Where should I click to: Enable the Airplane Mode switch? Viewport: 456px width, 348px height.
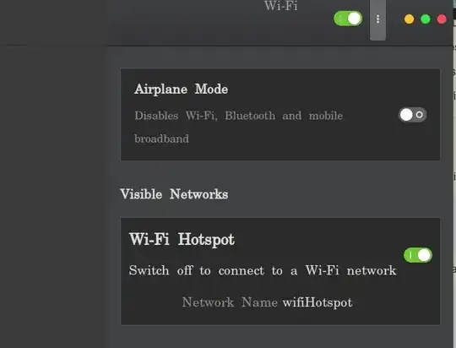coord(412,115)
